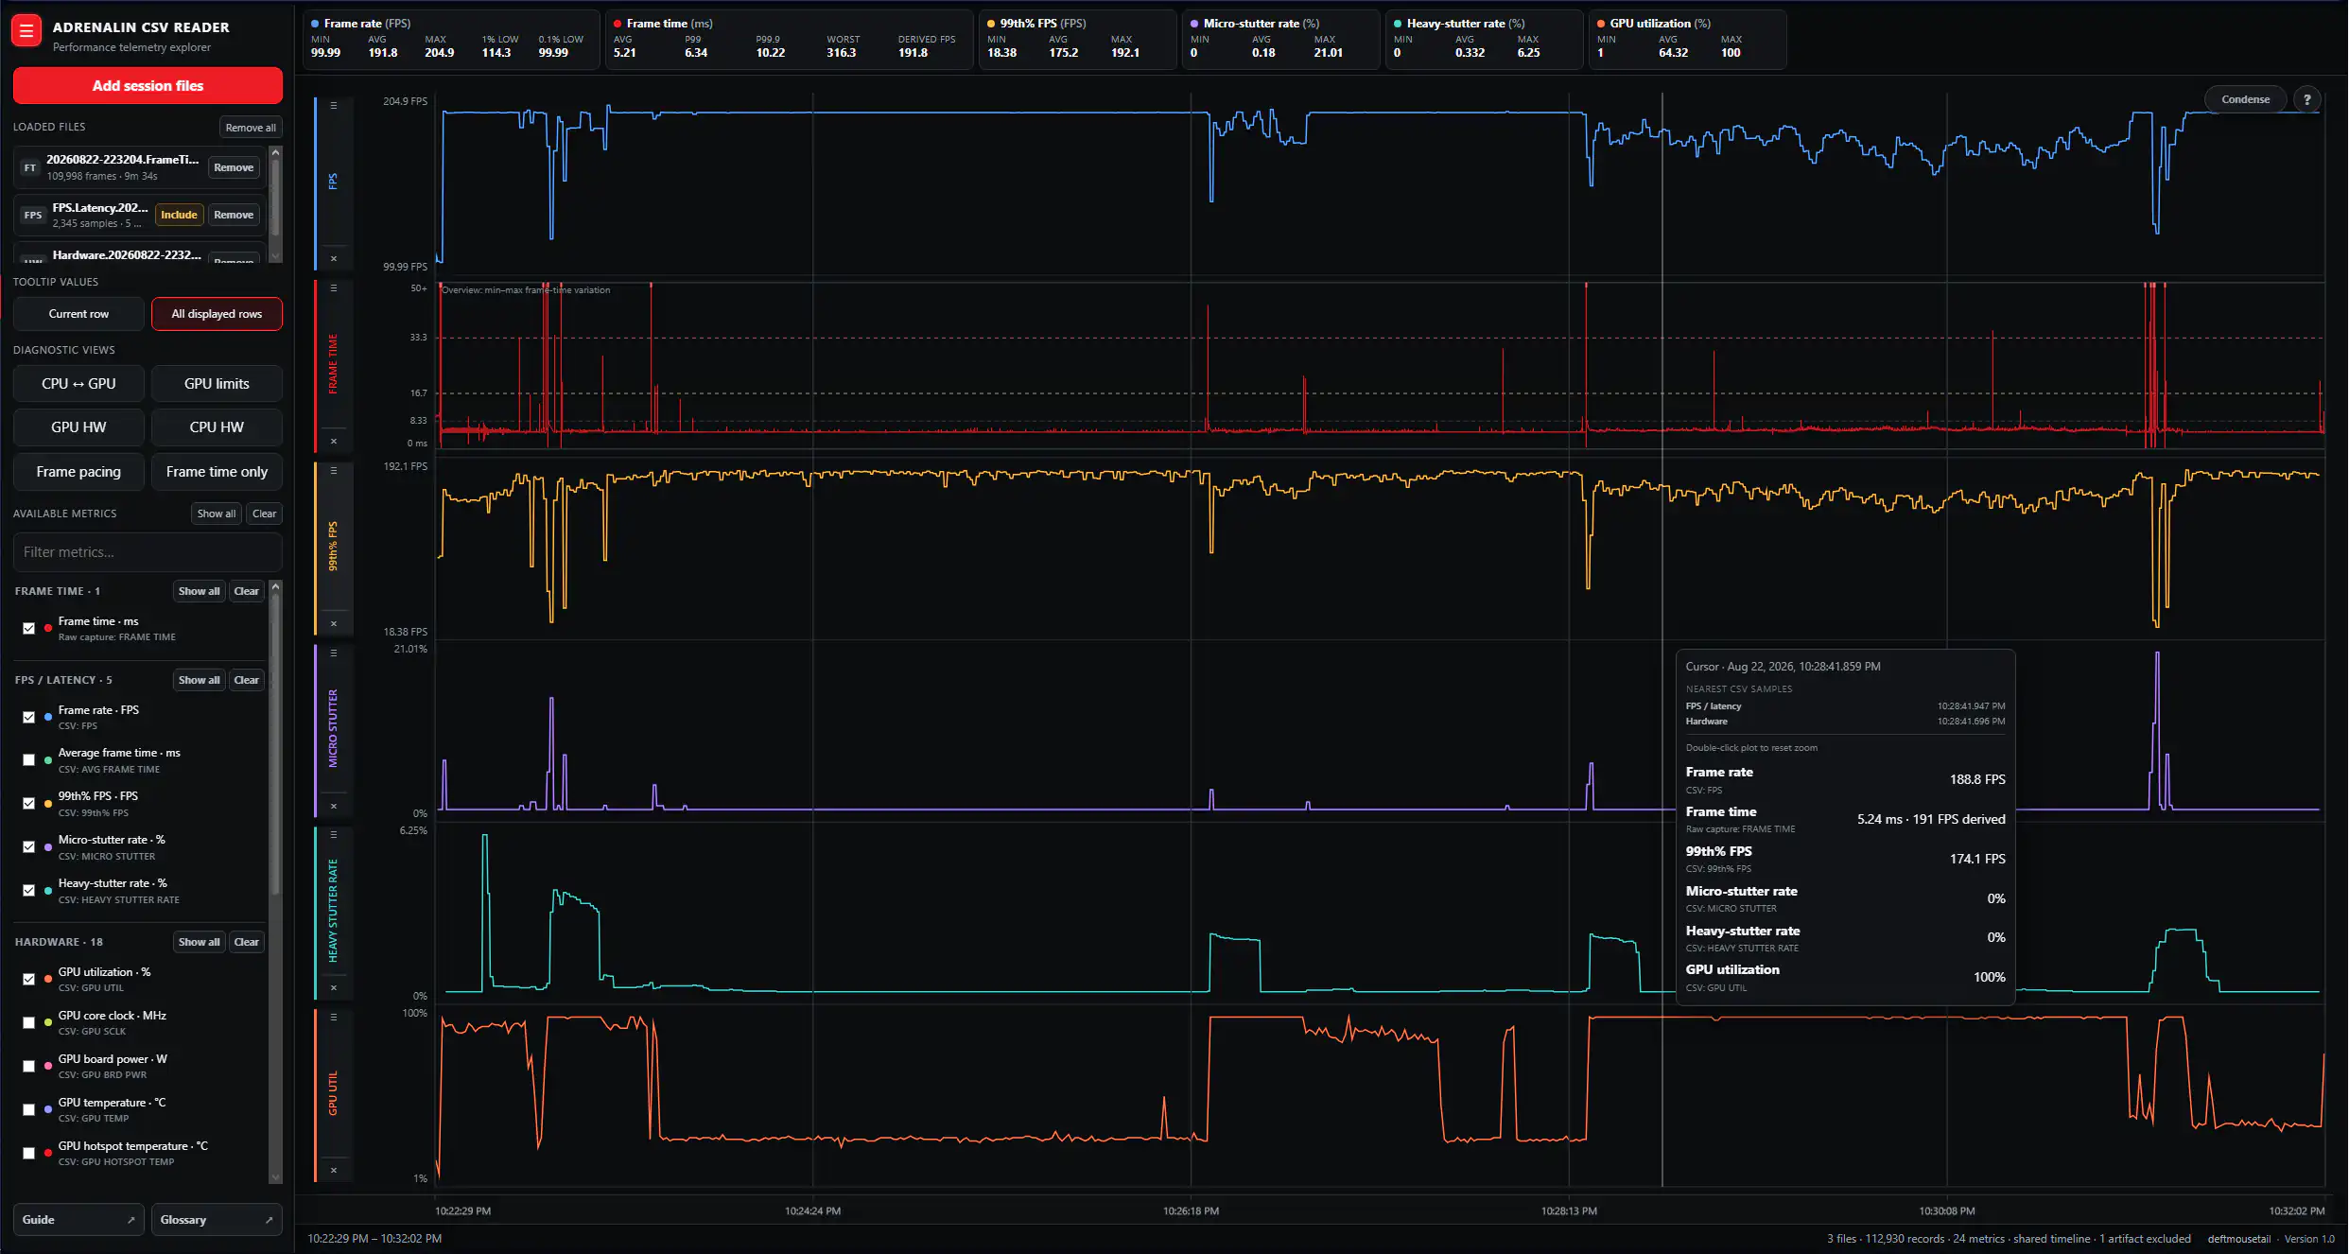Remove the 20260822-223204 FrameTime file
2349x1254 pixels.
tap(233, 167)
